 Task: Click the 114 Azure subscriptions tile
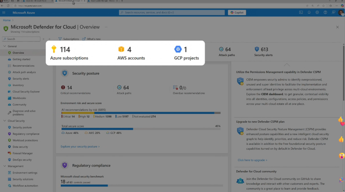[69, 53]
